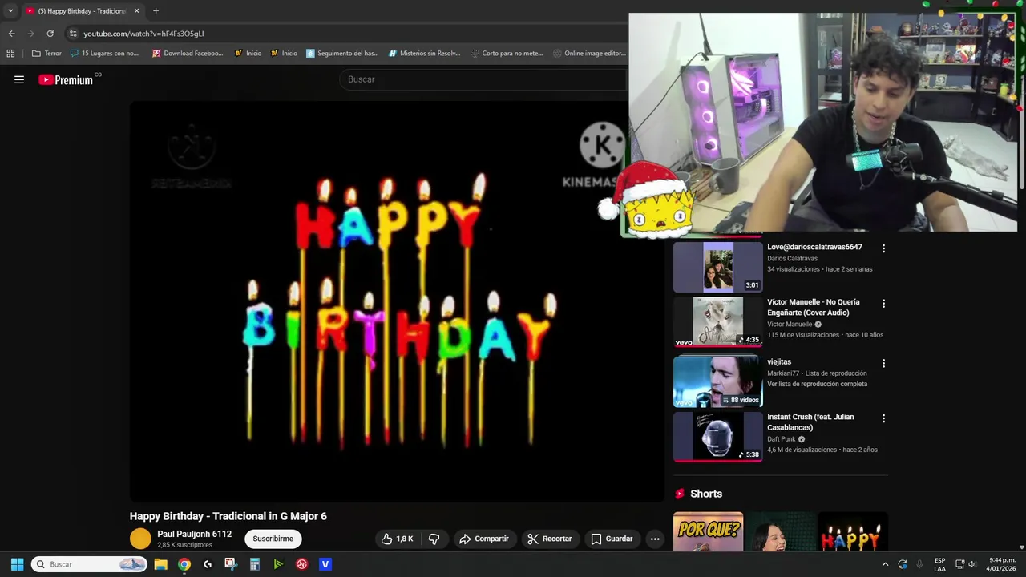Open the green play-arrow taskbar app
1026x577 pixels.
(278, 564)
